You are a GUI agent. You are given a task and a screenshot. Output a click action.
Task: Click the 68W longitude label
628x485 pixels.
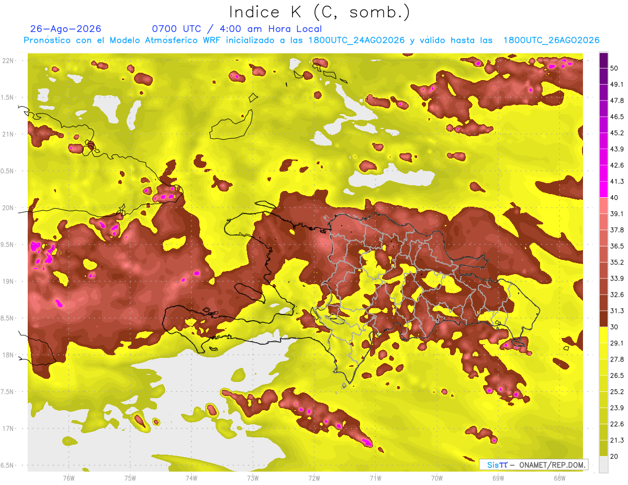pos(559,478)
